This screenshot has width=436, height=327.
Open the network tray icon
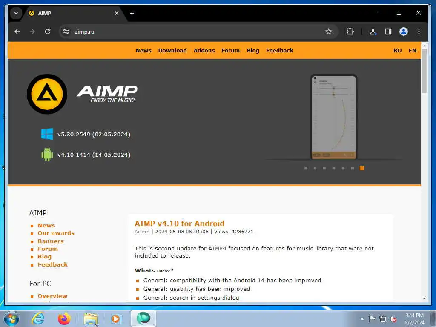(383, 319)
